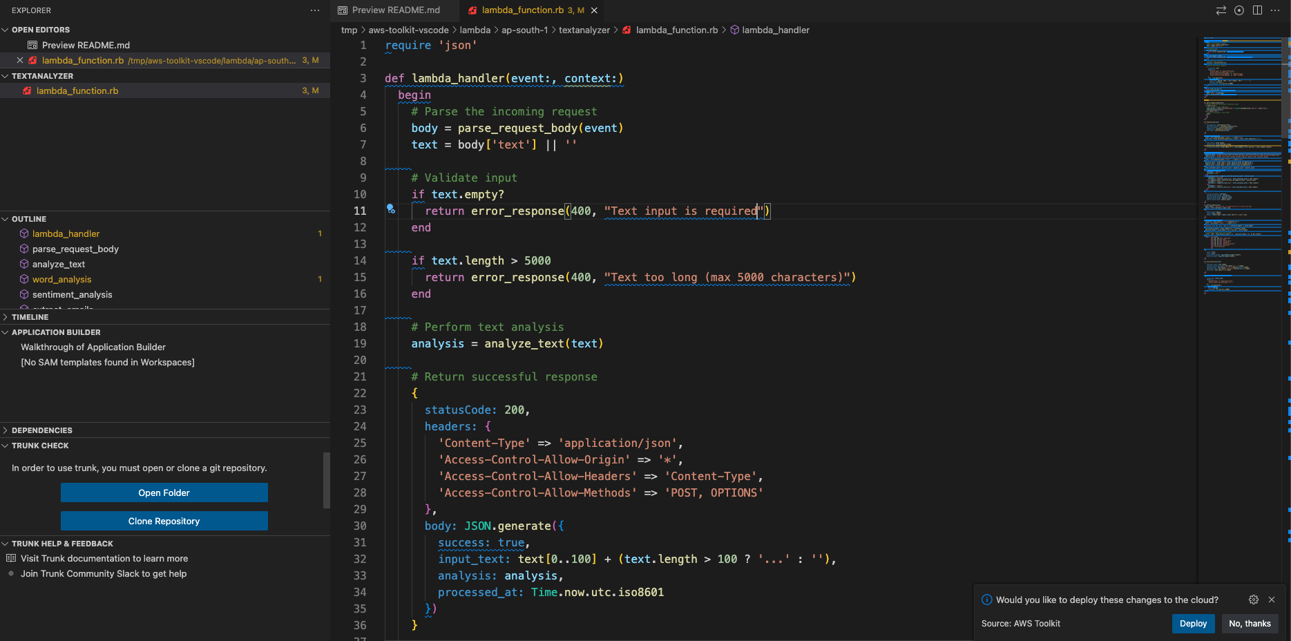
Task: Click sentiment_analysis symbol icon in Outline
Action: tap(24, 294)
